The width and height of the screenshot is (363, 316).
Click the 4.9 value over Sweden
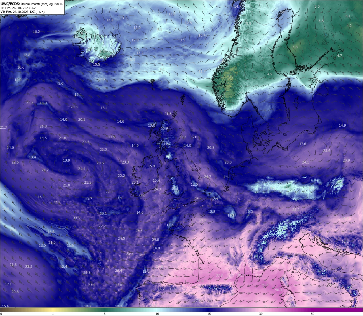click(x=270, y=74)
